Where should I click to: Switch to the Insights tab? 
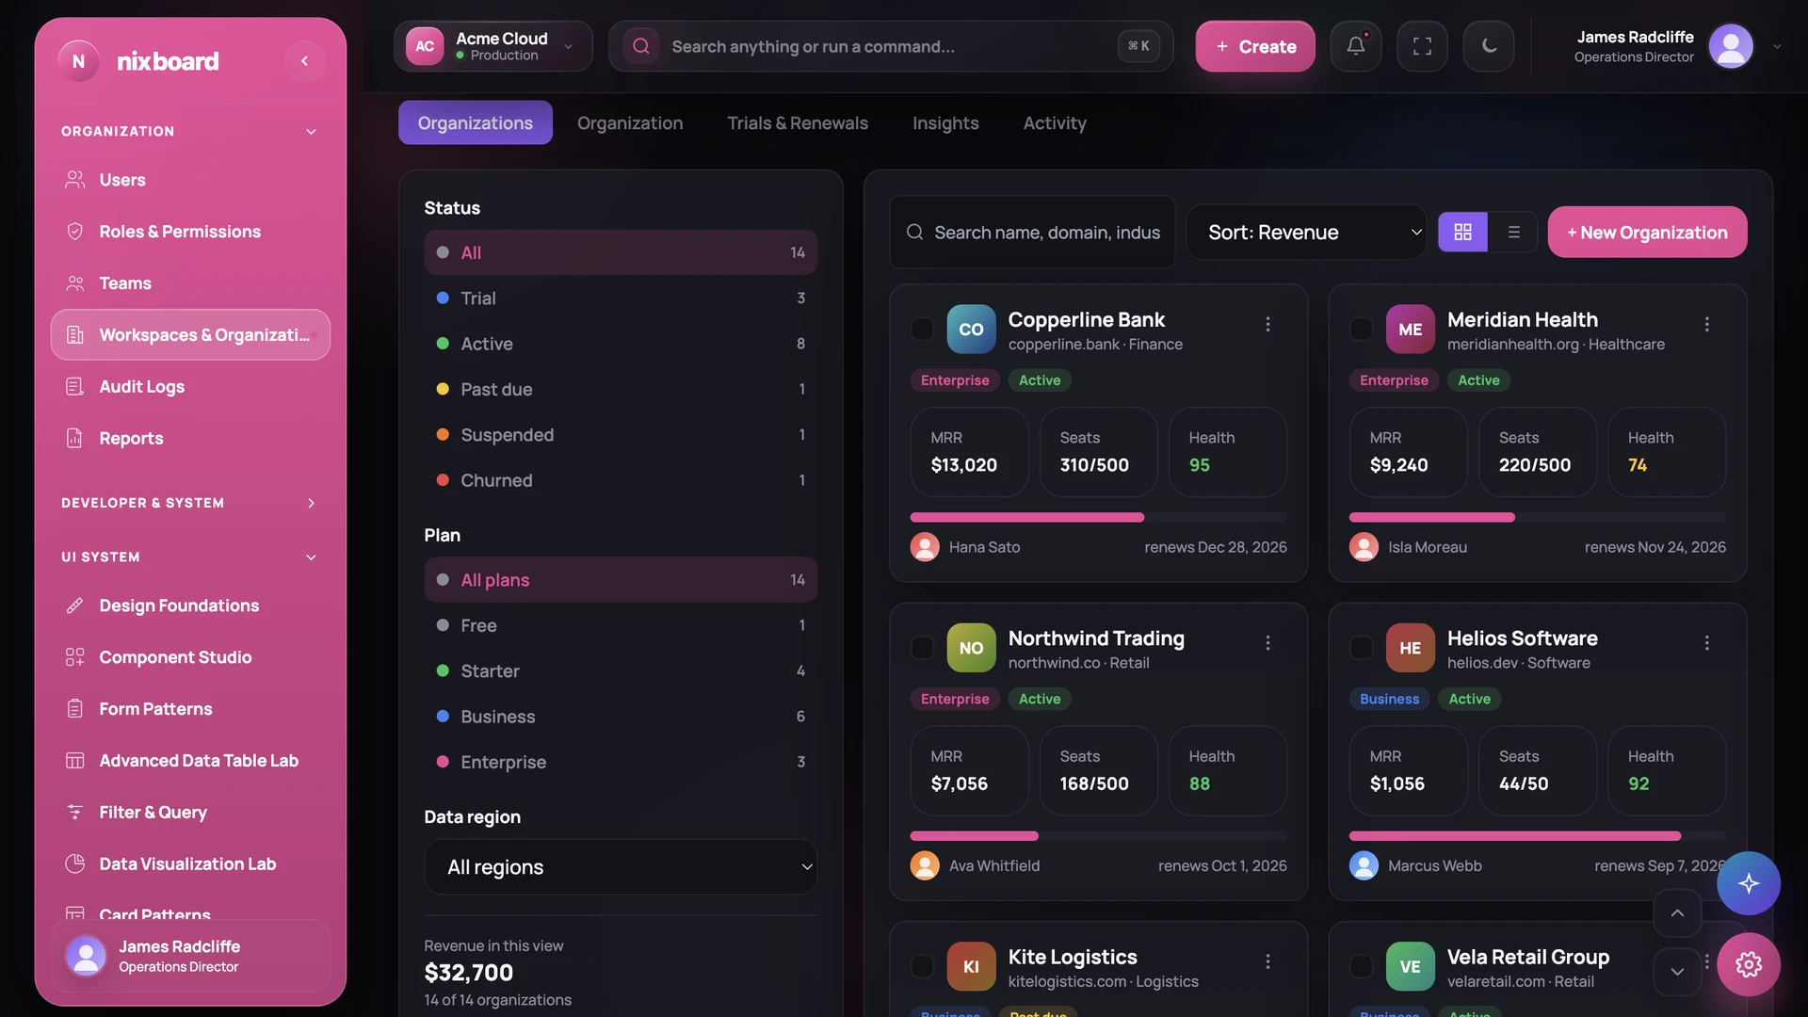[x=945, y=122]
